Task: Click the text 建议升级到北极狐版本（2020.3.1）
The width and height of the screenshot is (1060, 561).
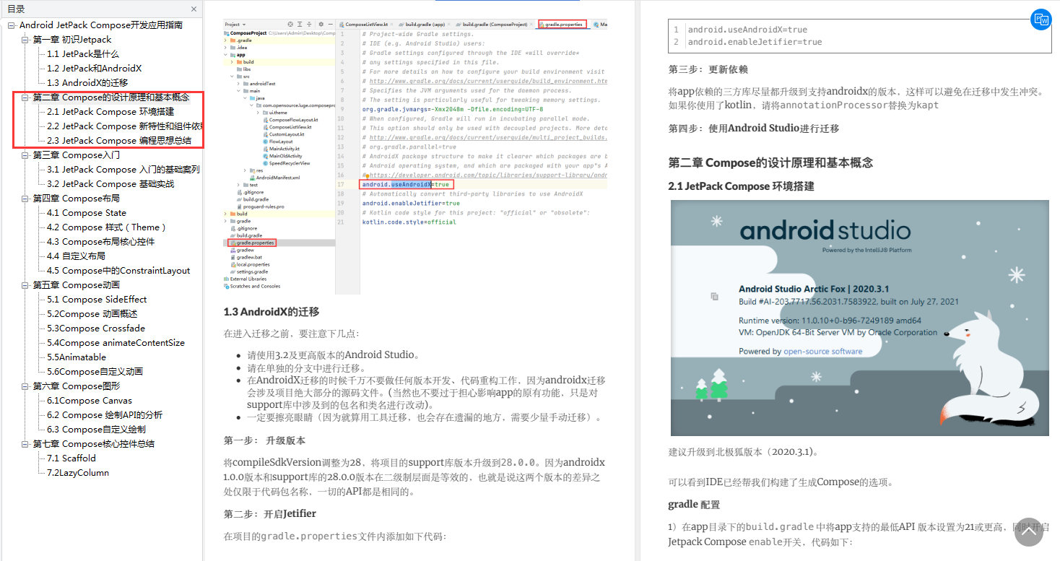Action: click(x=744, y=452)
